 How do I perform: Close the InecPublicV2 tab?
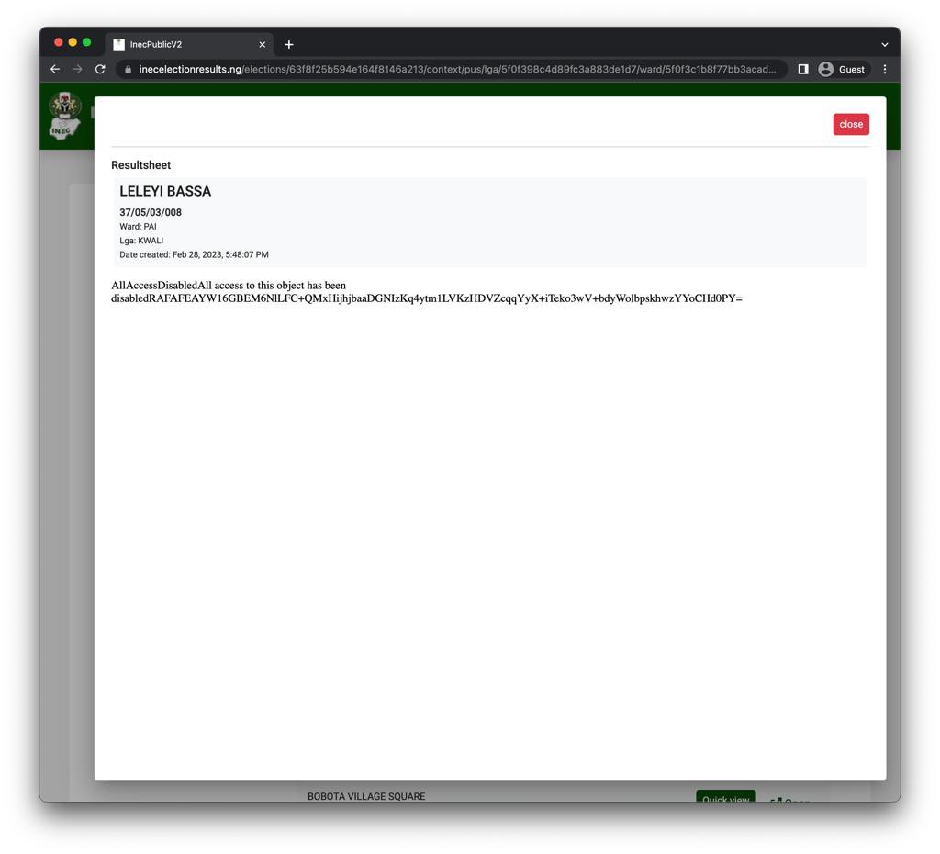click(x=262, y=44)
